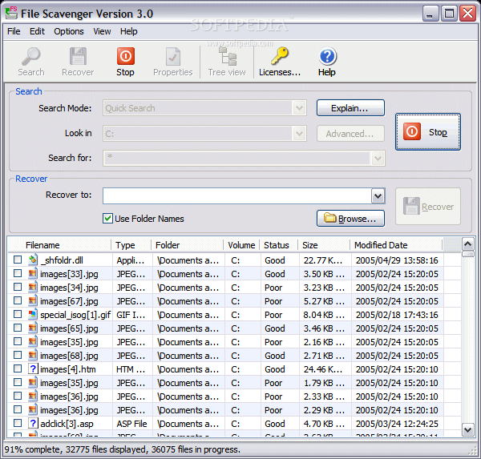481x459 pixels.
Task: Click the images[68].jpg file icon
Action: [33, 356]
